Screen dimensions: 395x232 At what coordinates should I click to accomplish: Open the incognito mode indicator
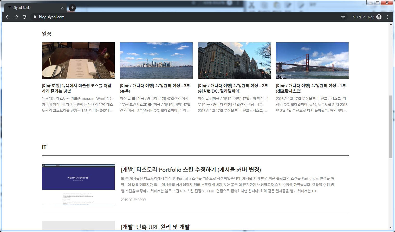coord(367,17)
